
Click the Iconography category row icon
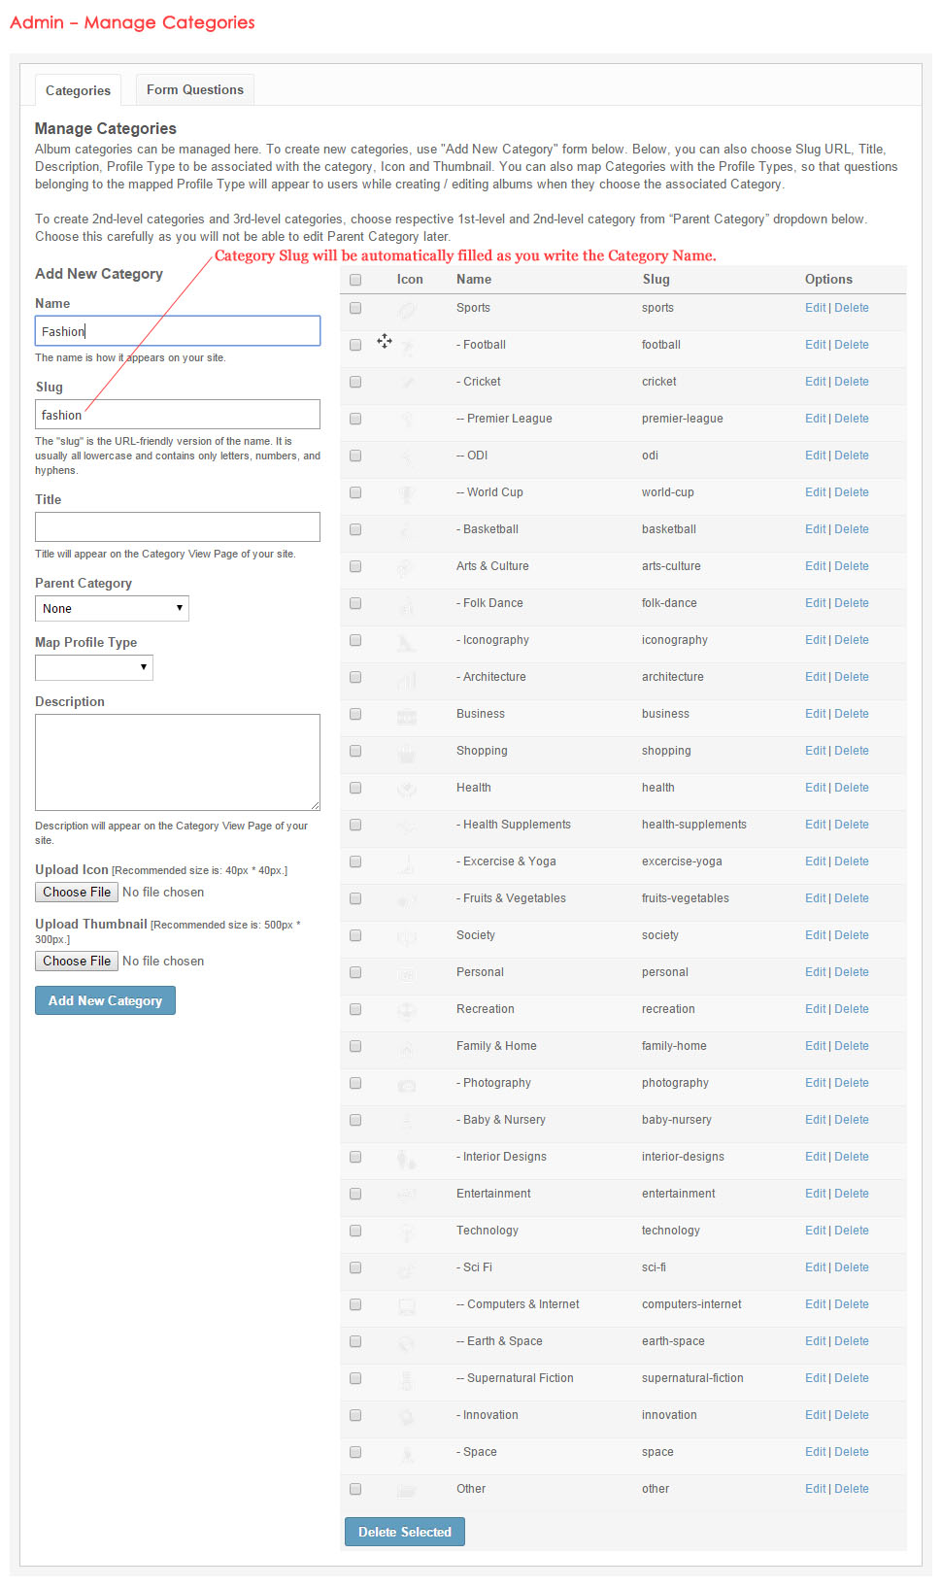(407, 641)
